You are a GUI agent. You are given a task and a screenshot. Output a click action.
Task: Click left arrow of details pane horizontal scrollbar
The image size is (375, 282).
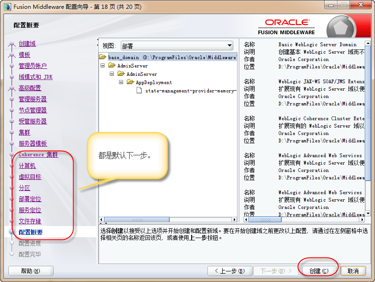click(246, 220)
